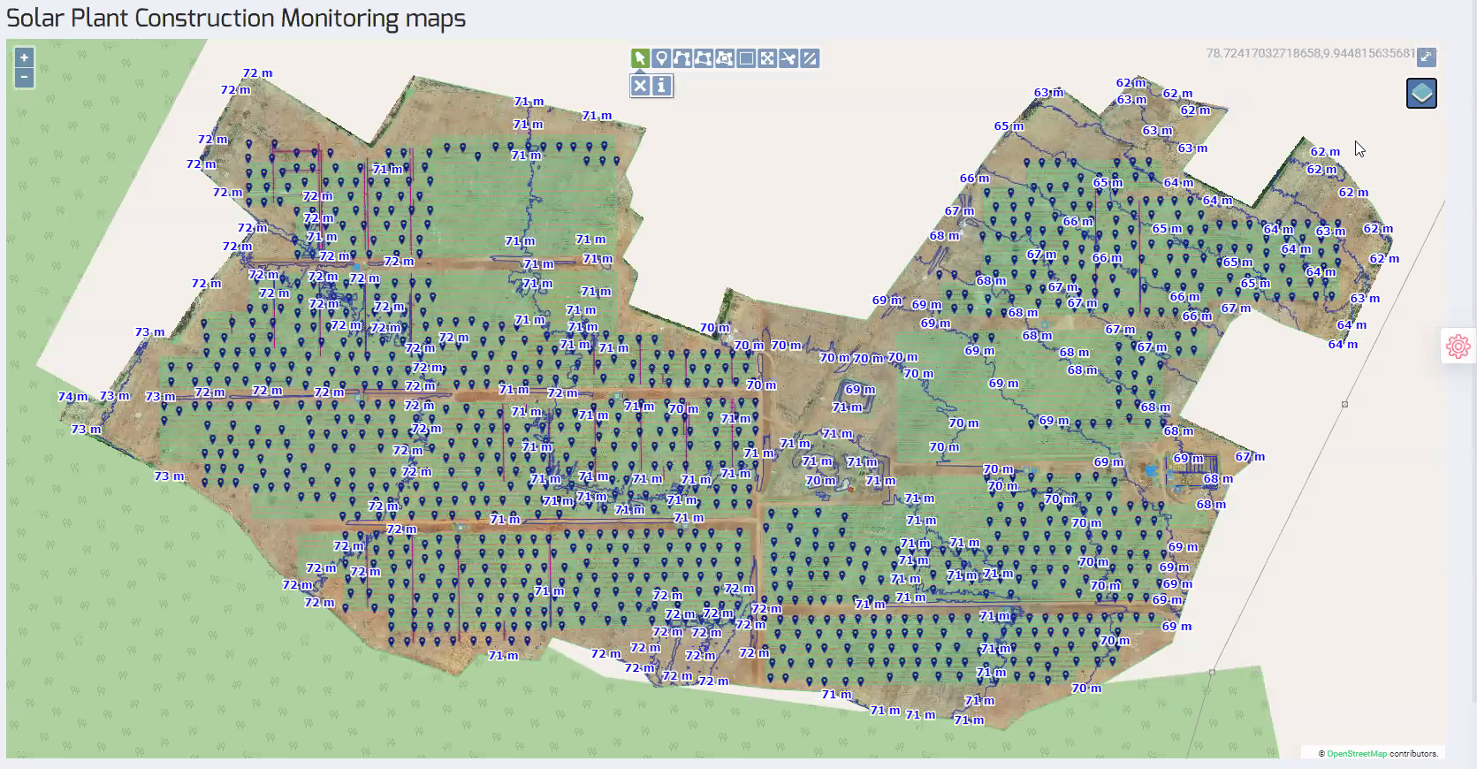Show feature info with the i button
The image size is (1477, 769).
(x=661, y=86)
